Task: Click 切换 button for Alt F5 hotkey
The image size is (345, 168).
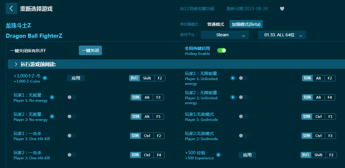Action: pos(136,116)
